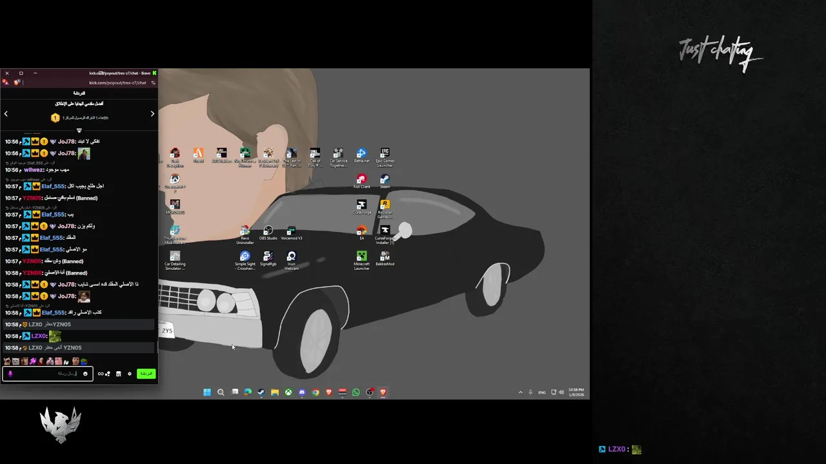Open the EA app desktop icon

(x=361, y=233)
